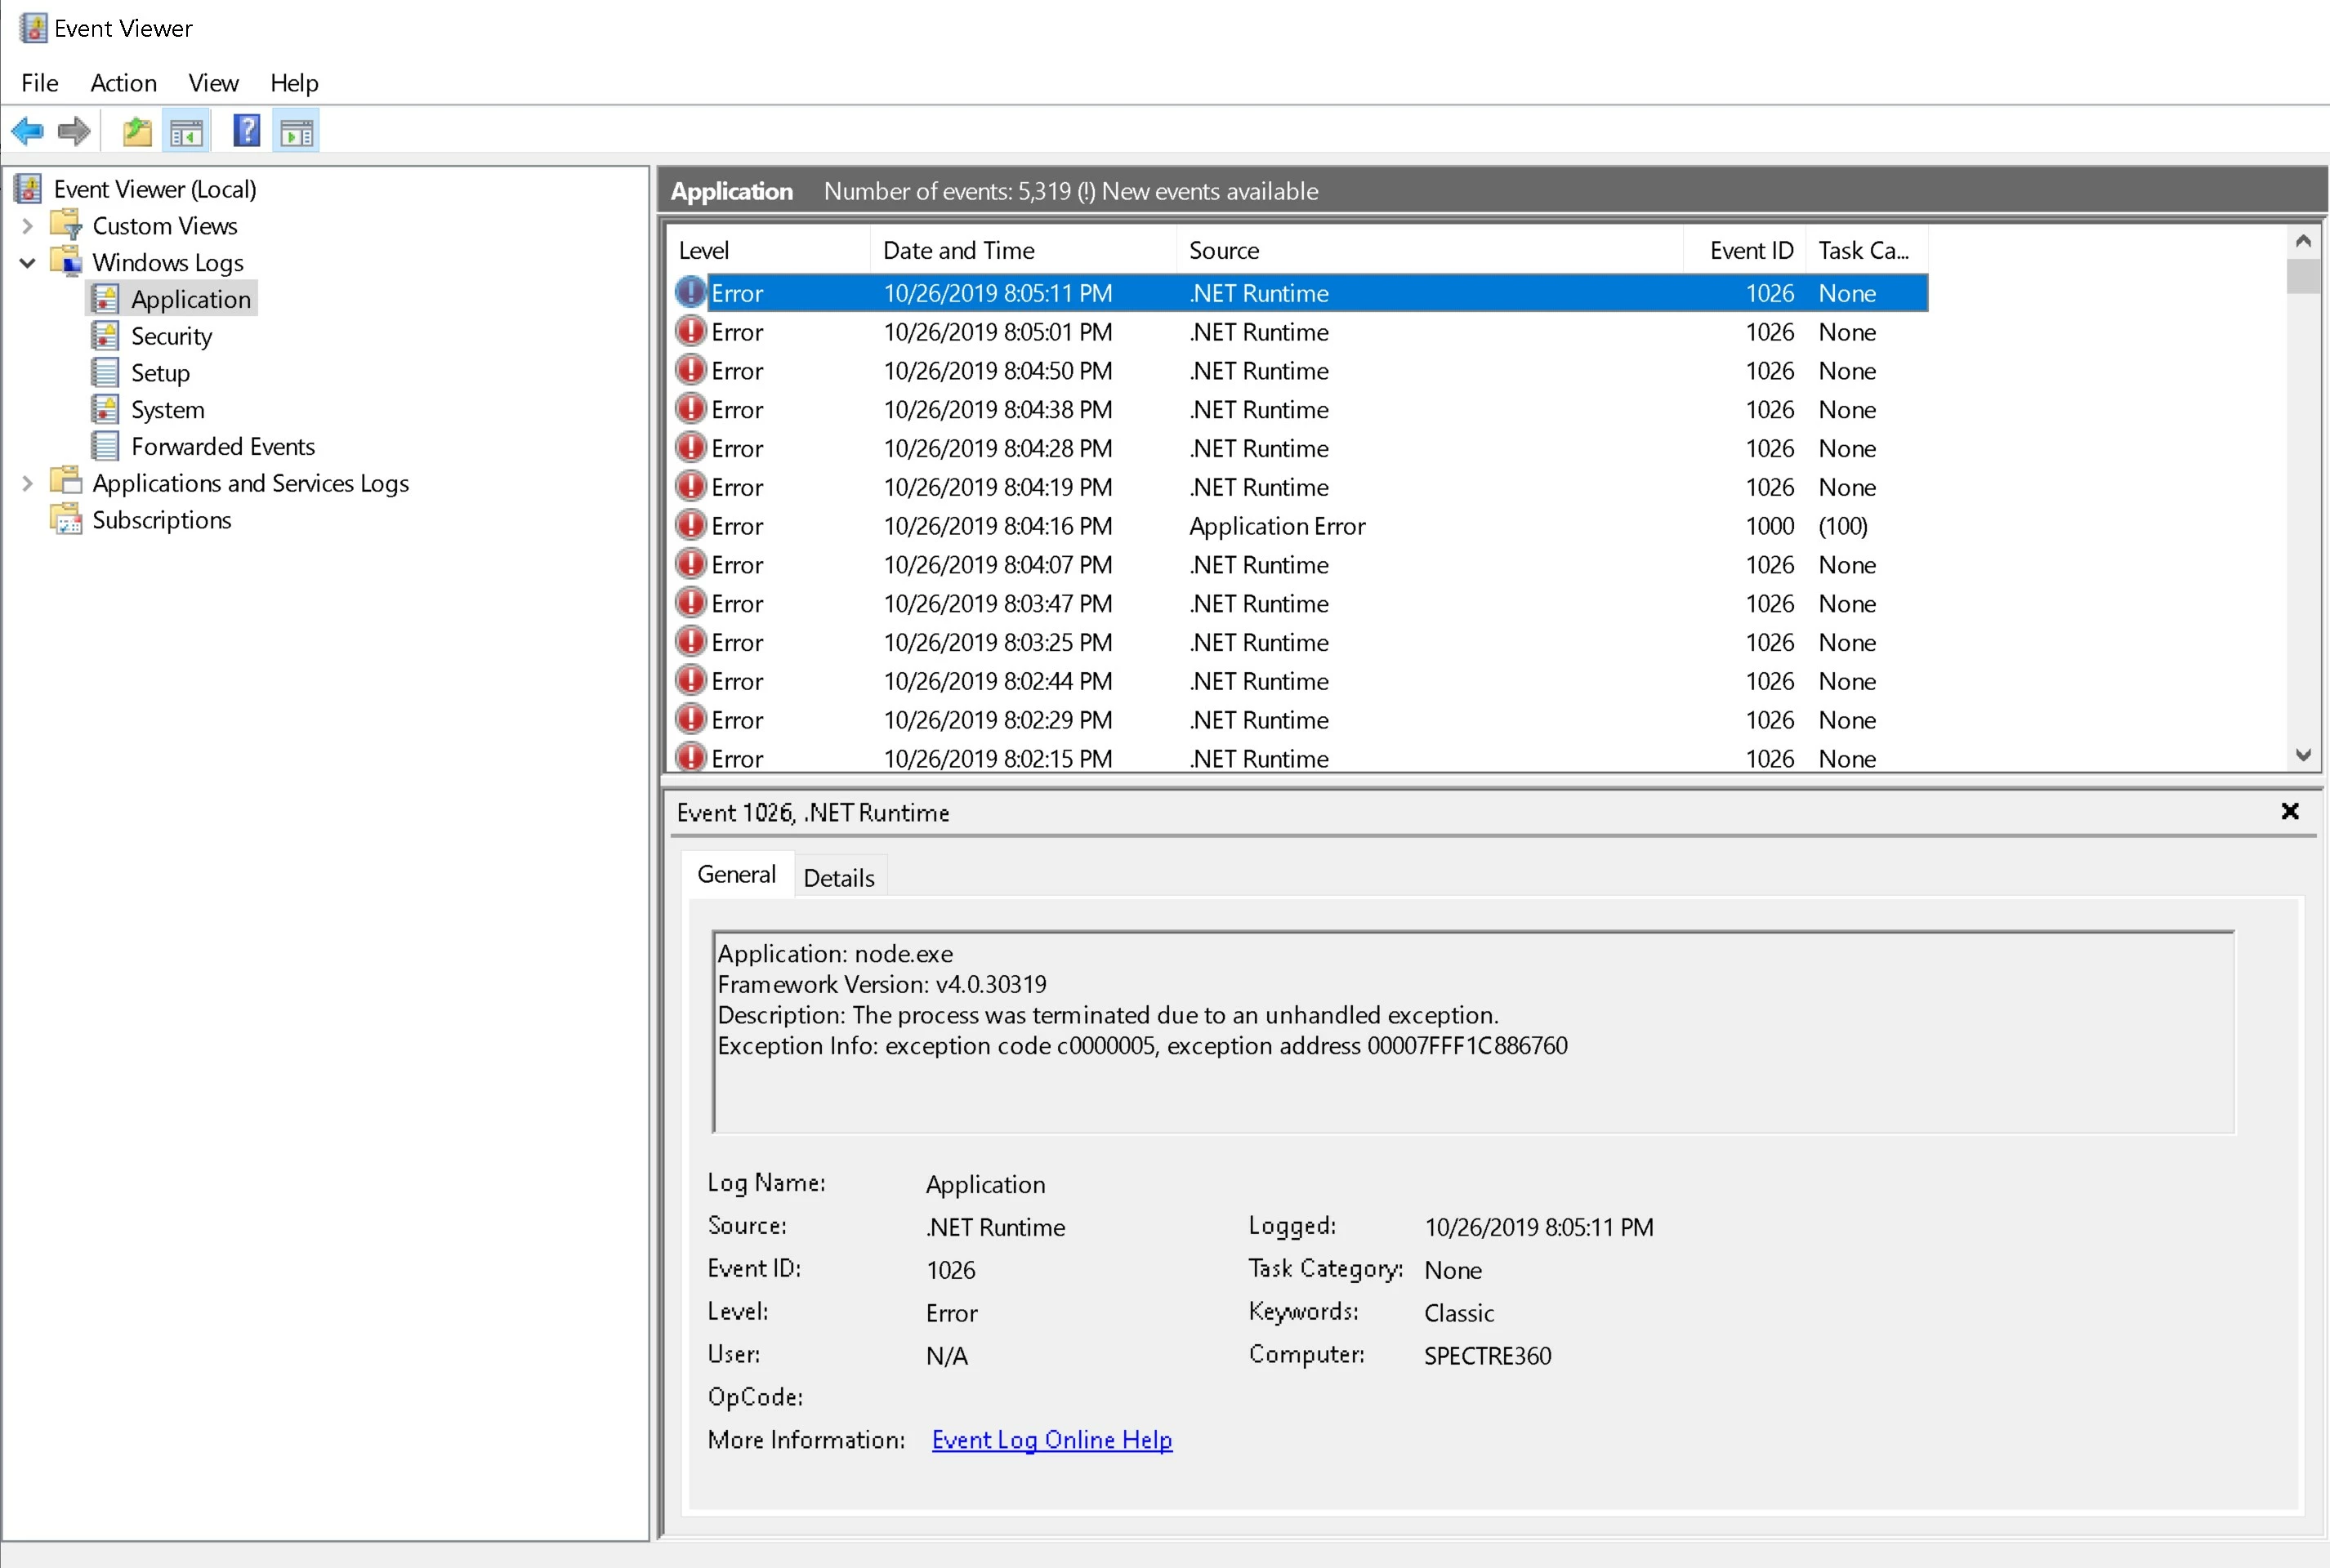Click the event list scroll down arrow
2330x1568 pixels.
(2303, 755)
